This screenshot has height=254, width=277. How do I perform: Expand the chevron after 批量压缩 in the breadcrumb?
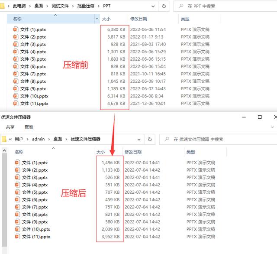[x=99, y=6]
